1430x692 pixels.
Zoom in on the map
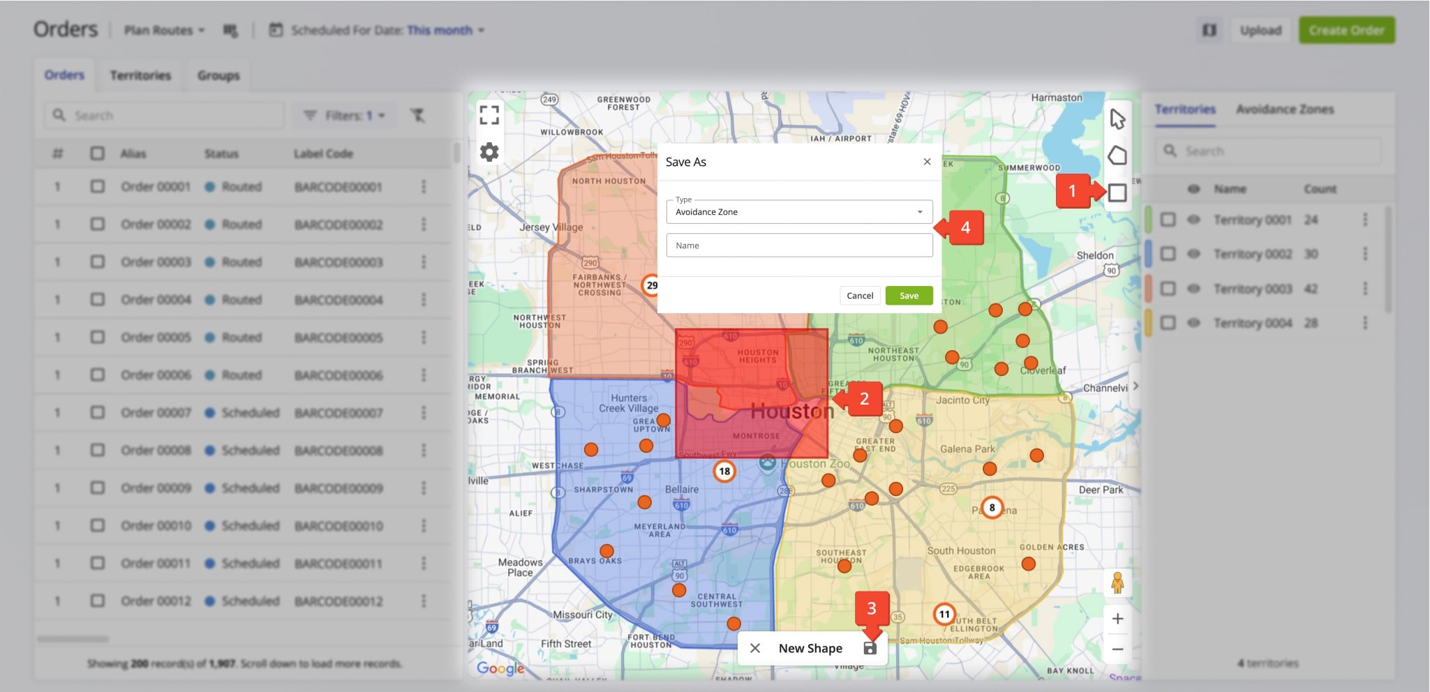1117,619
